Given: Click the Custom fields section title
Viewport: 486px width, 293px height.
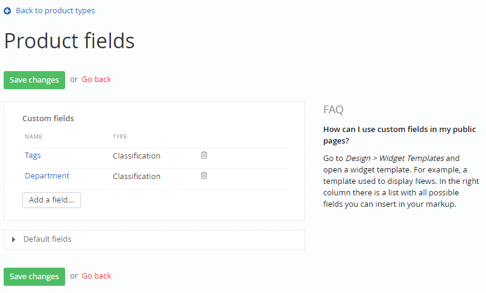Looking at the screenshot, I should (48, 118).
